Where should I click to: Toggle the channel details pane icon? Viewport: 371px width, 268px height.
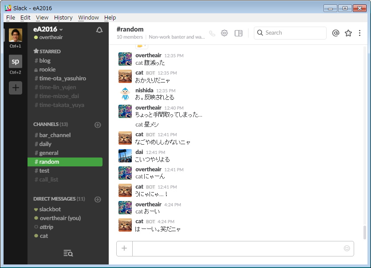(x=238, y=33)
